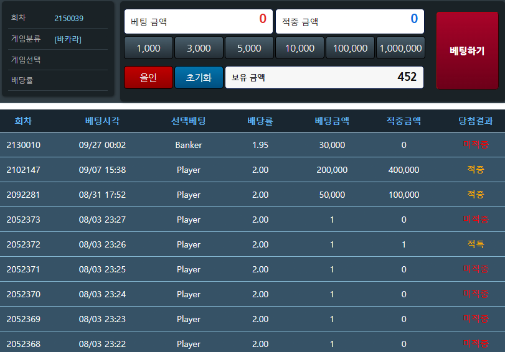The height and width of the screenshot is (352, 505).
Task: Click the 미적중 result for round 2052371
Action: tap(476, 269)
